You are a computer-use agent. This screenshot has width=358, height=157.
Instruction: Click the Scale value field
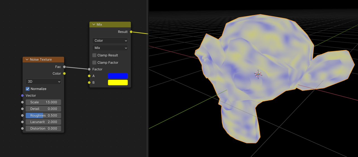43,102
